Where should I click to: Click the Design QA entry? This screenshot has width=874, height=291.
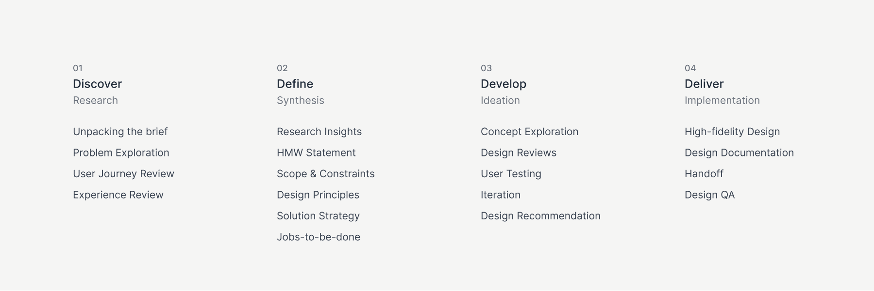pos(709,195)
